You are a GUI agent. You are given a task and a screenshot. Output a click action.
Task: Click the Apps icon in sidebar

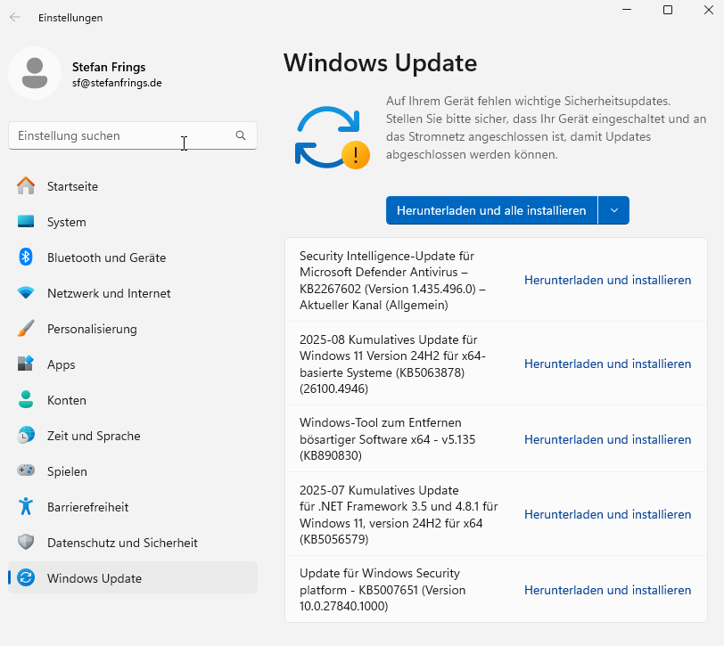26,364
